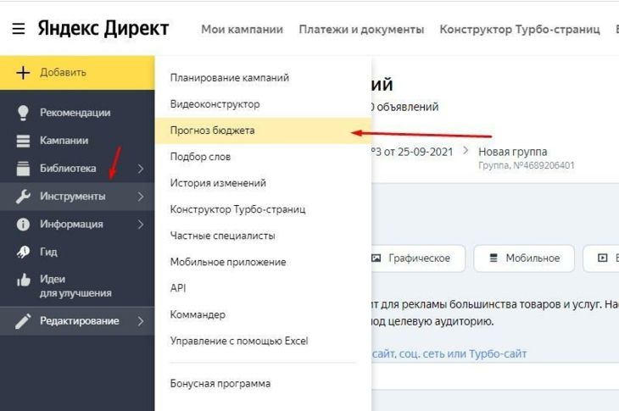Click the Новая группа breadcrumb
The width and height of the screenshot is (619, 411).
click(x=512, y=152)
